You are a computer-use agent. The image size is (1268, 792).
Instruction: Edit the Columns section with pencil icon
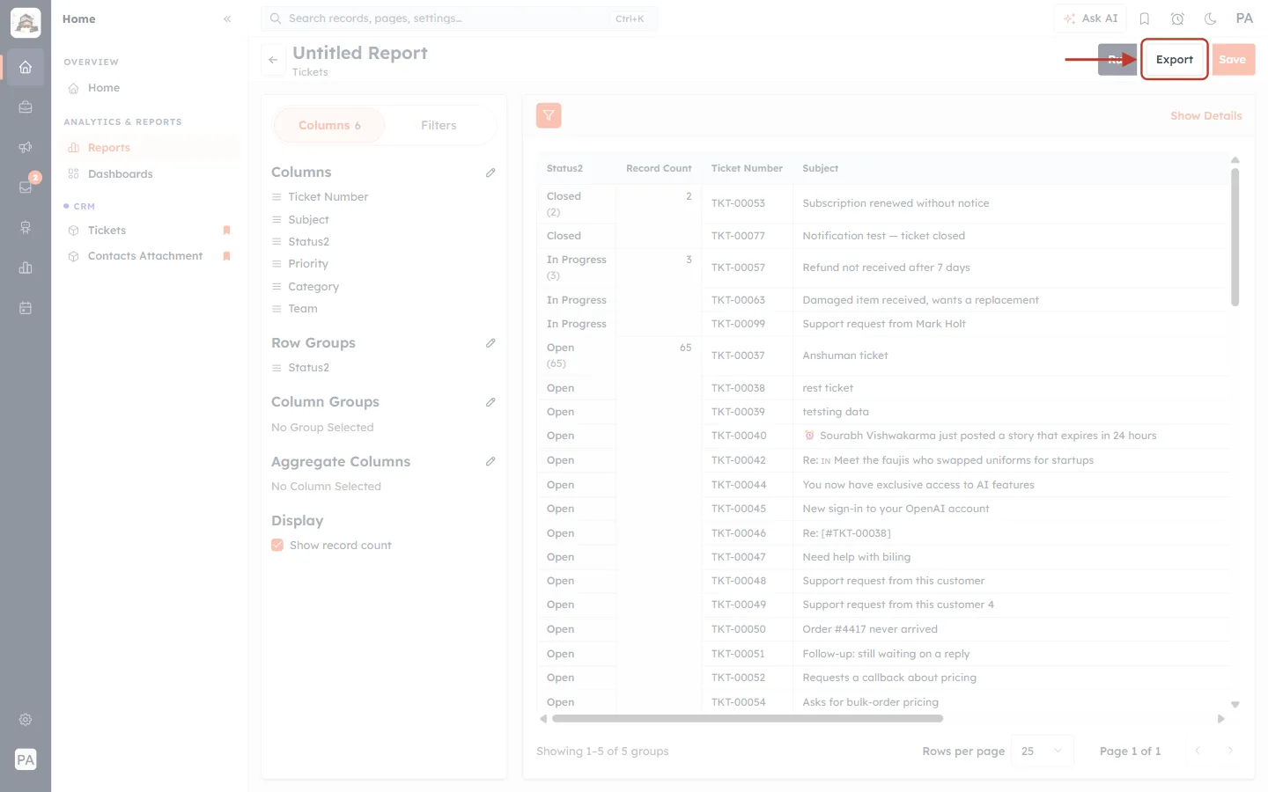pos(490,172)
